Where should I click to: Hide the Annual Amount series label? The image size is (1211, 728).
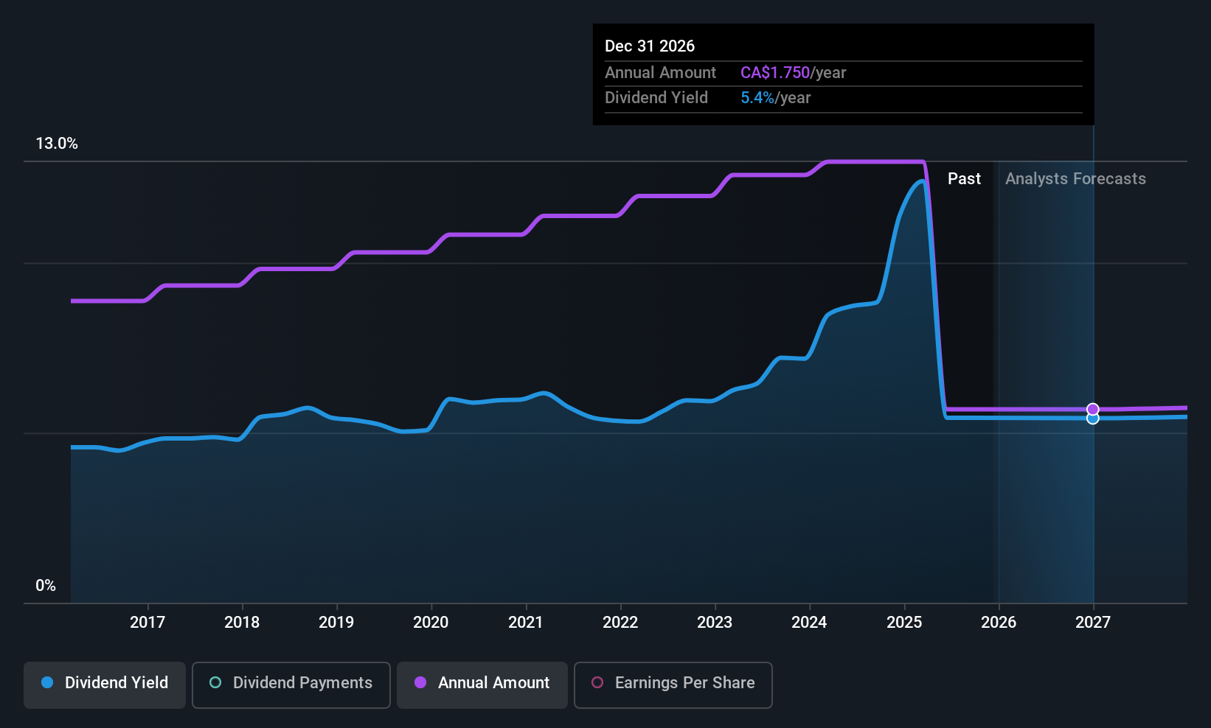(x=493, y=682)
